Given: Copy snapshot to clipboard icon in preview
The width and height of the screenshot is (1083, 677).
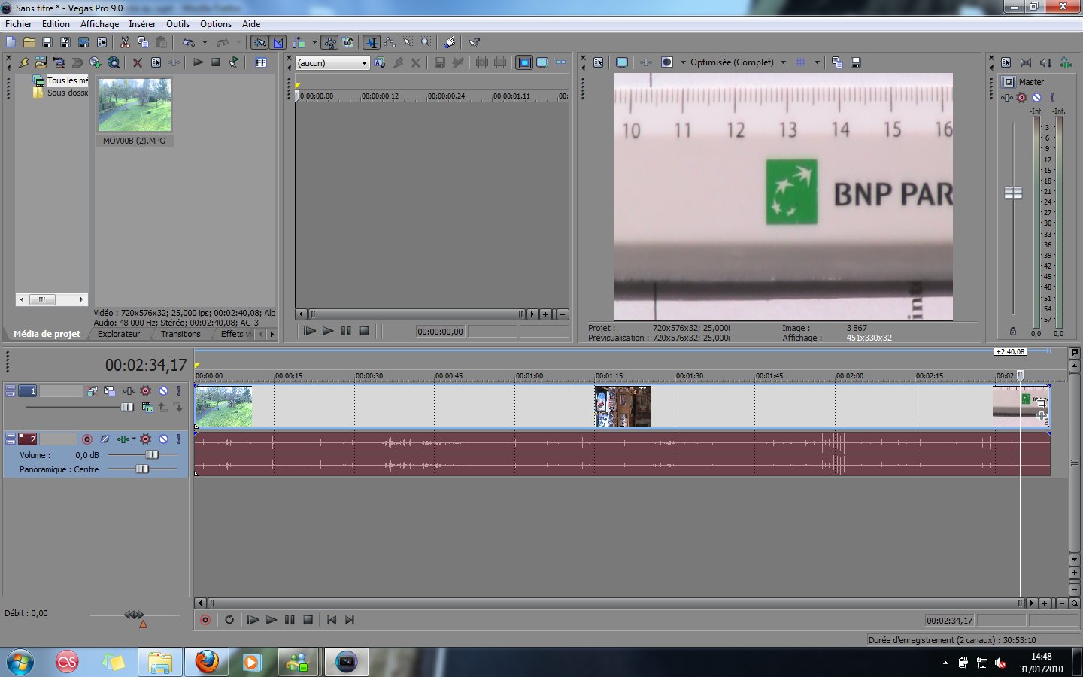Looking at the screenshot, I should click(x=837, y=62).
